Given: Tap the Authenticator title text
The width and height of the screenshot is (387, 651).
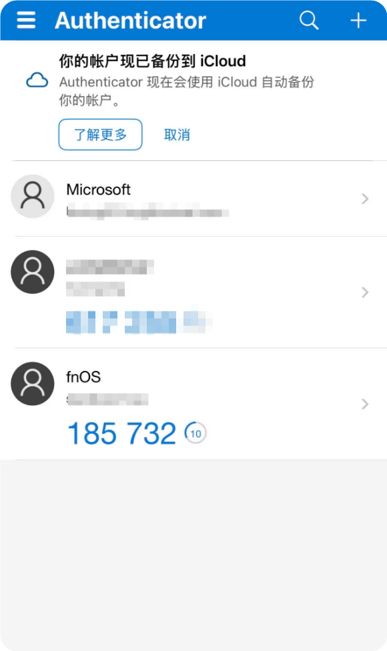Looking at the screenshot, I should click(131, 20).
